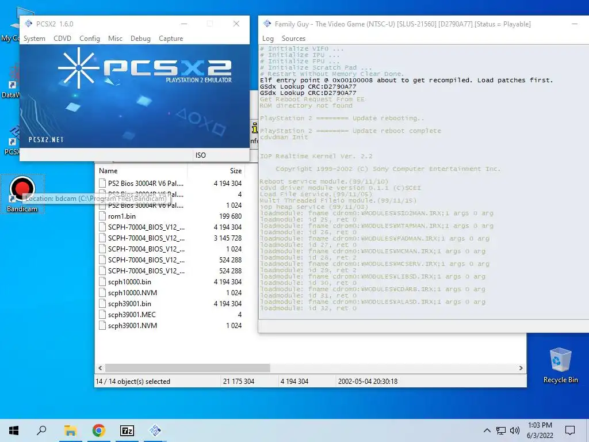Click the PCSX2 title bar logo icon

coord(29,24)
